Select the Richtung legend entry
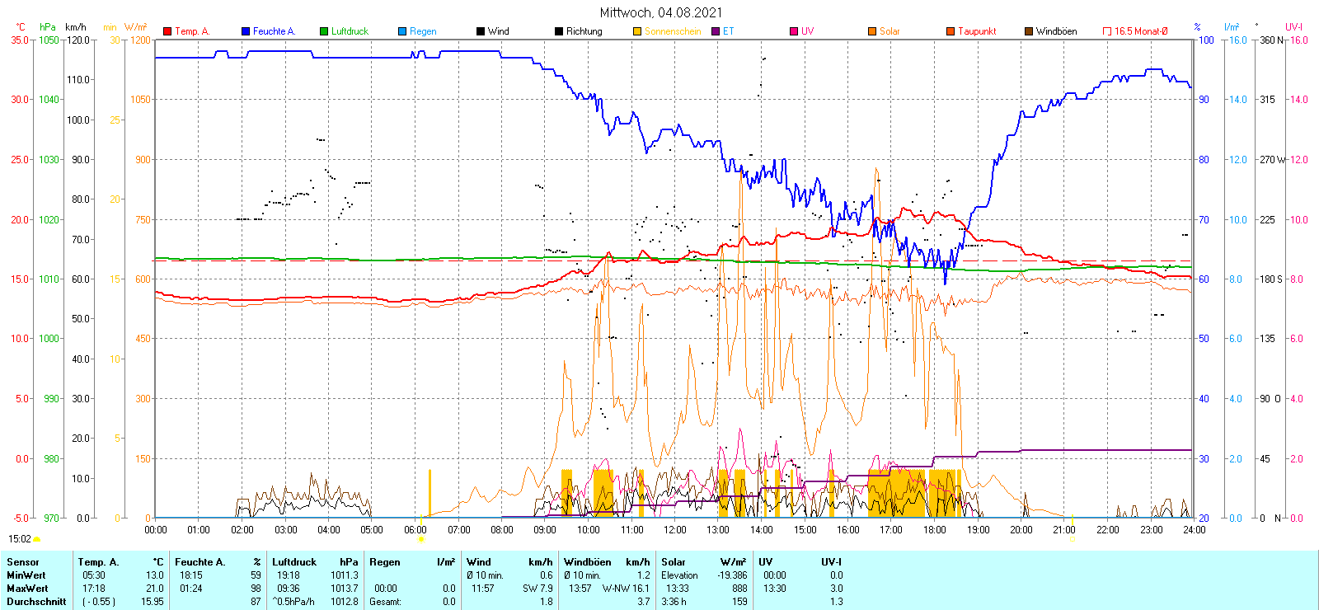 [584, 31]
